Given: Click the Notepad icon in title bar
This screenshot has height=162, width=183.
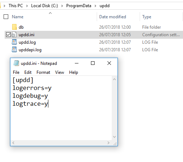Looking at the screenshot, I should (16, 63).
